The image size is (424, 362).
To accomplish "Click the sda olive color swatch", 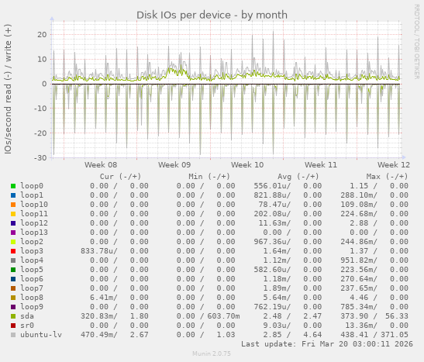I will click(x=13, y=316).
